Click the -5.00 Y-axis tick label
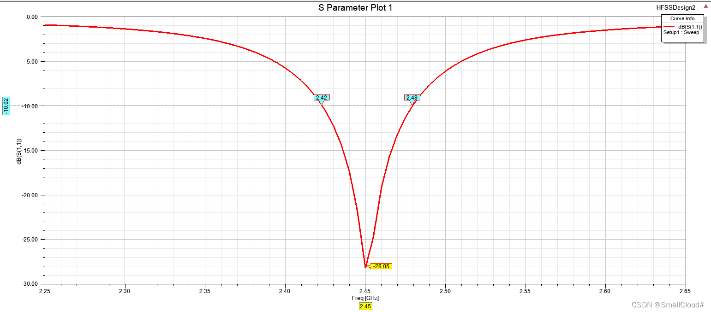Image resolution: width=711 pixels, height=312 pixels. point(31,62)
